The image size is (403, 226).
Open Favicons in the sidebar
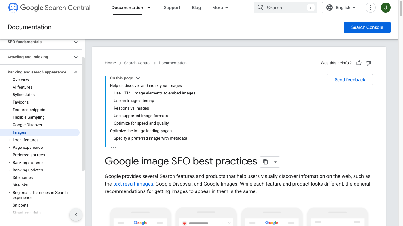pyautogui.click(x=20, y=102)
